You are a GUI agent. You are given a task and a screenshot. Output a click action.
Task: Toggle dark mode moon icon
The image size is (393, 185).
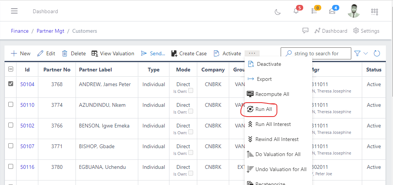[278, 12]
